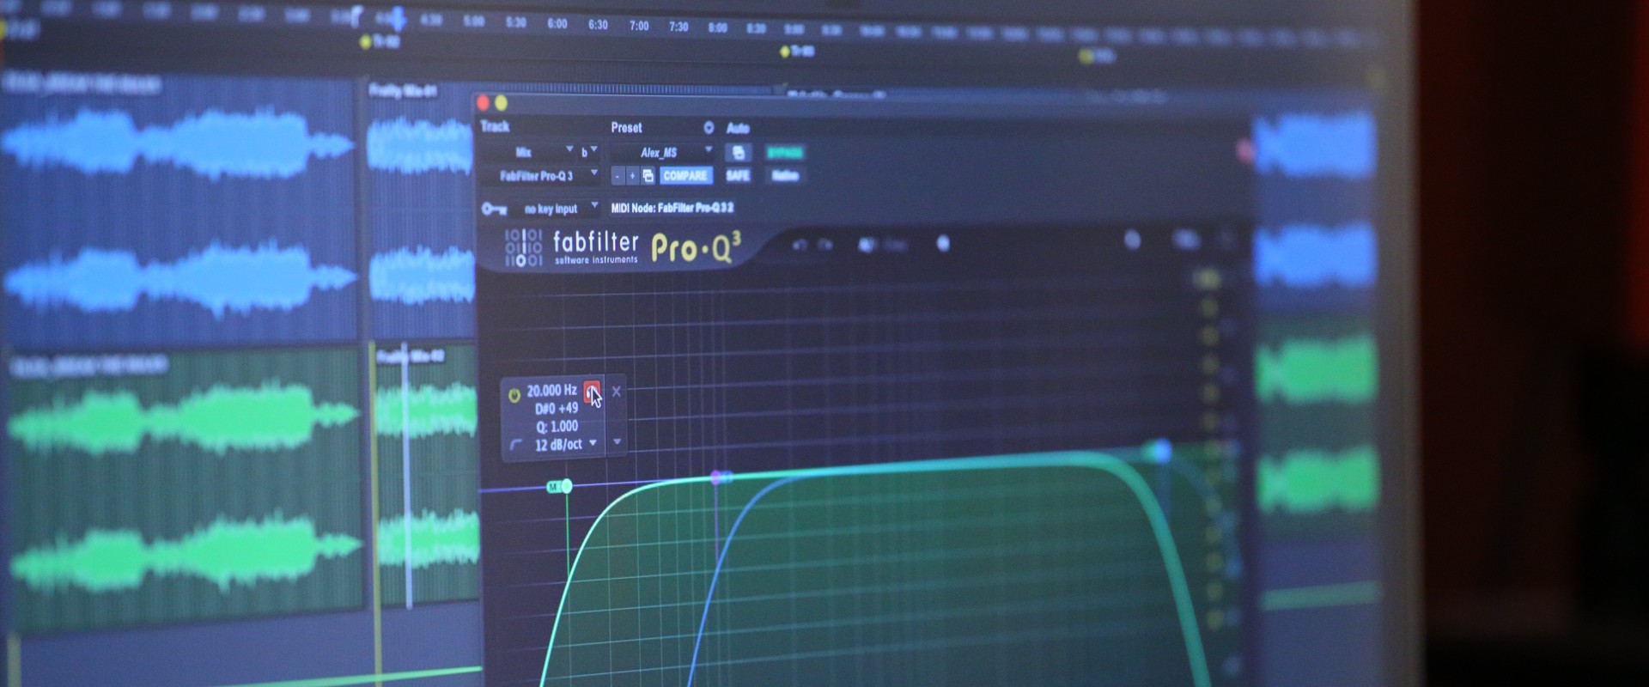
Task: Toggle the green BYPASS button
Action: click(784, 153)
